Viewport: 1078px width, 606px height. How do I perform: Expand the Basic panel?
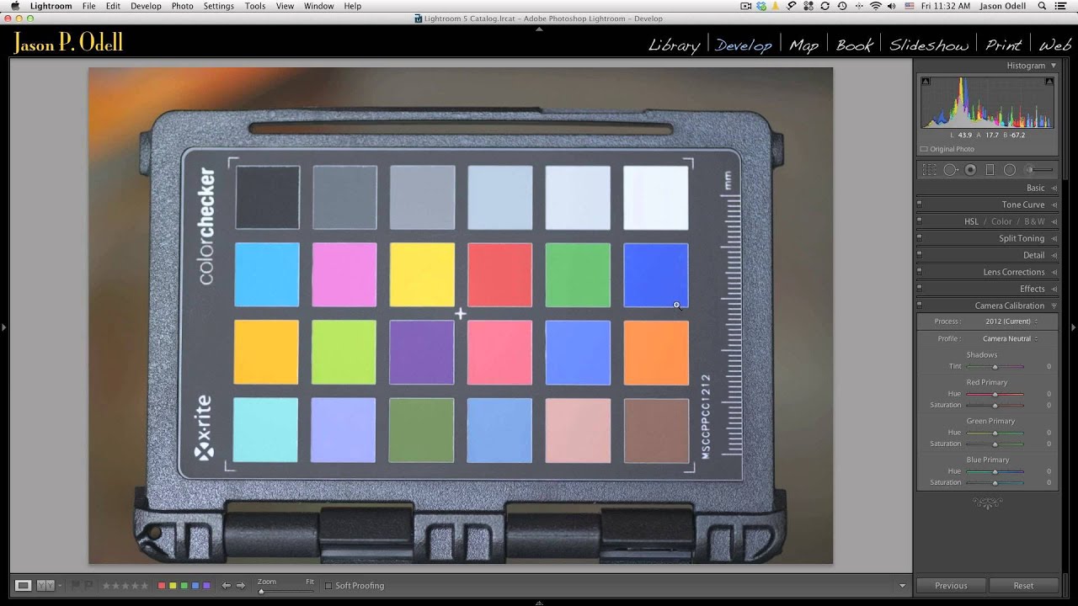1054,188
